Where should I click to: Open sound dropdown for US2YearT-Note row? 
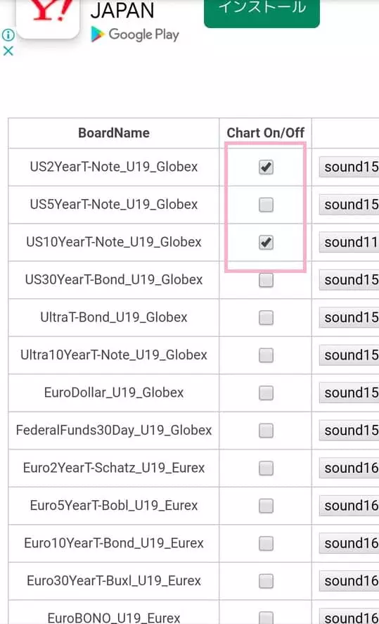[349, 167]
